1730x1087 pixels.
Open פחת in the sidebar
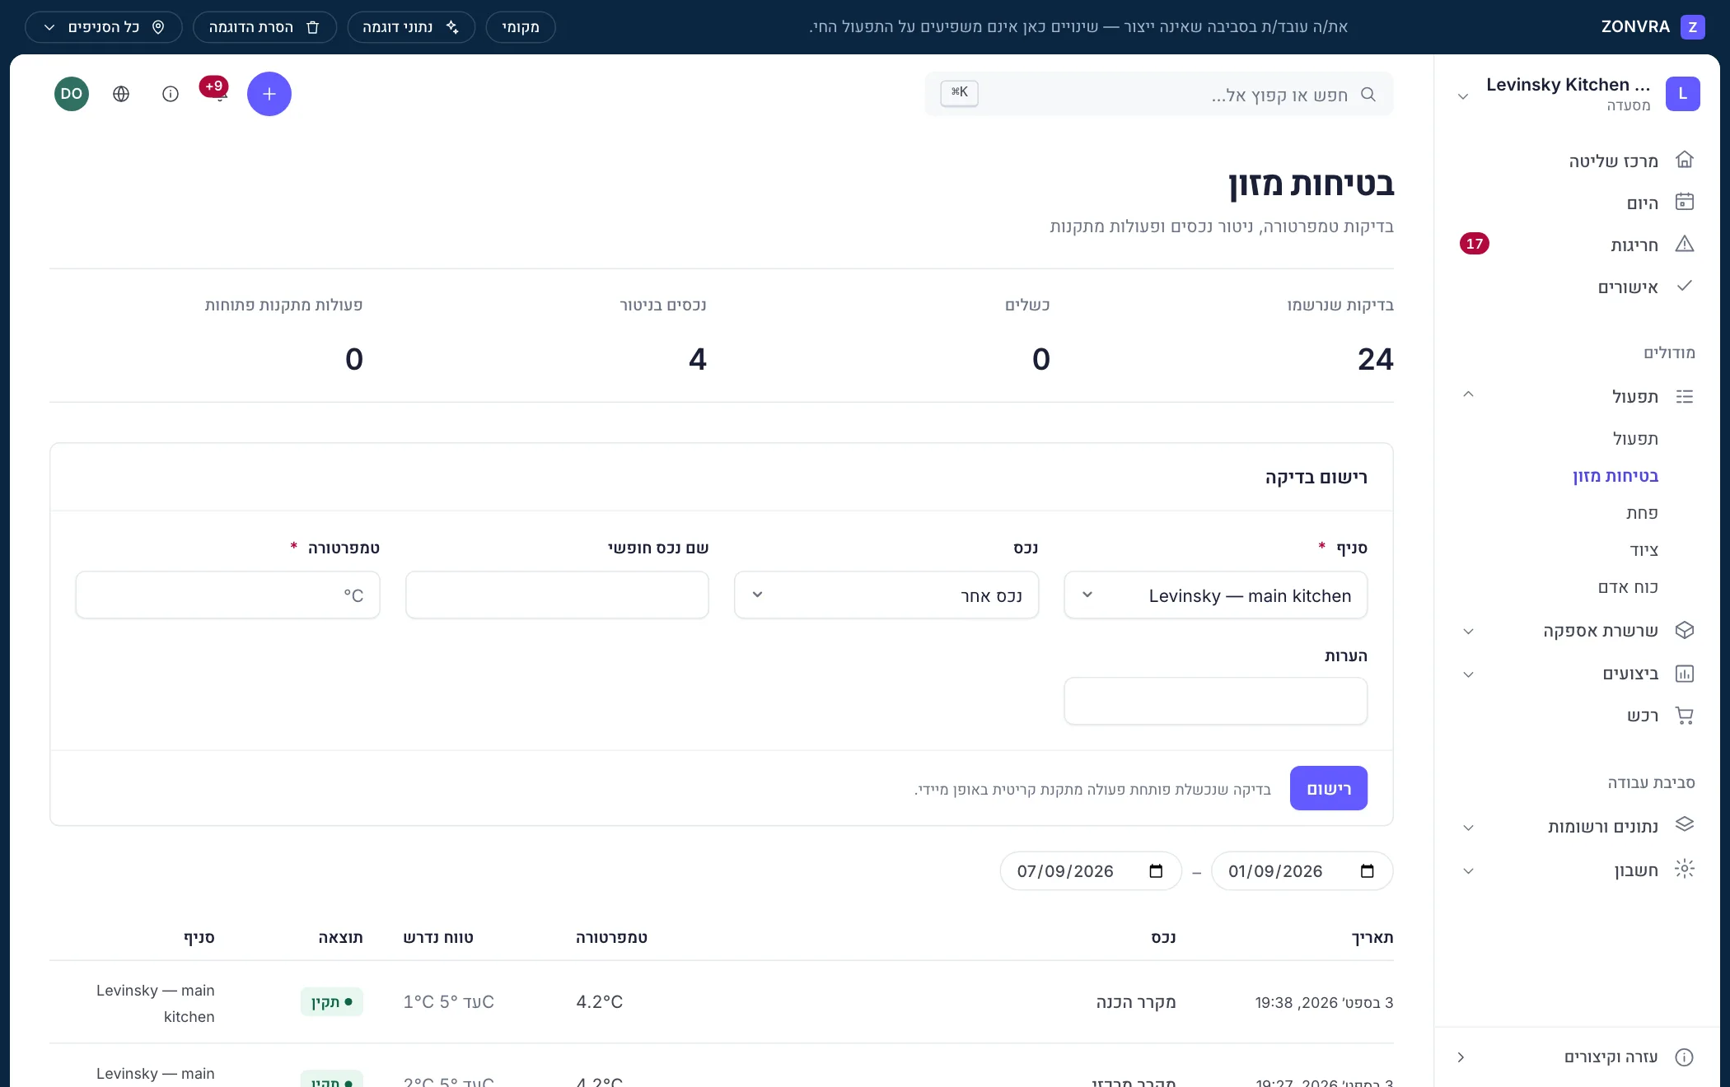(x=1642, y=513)
